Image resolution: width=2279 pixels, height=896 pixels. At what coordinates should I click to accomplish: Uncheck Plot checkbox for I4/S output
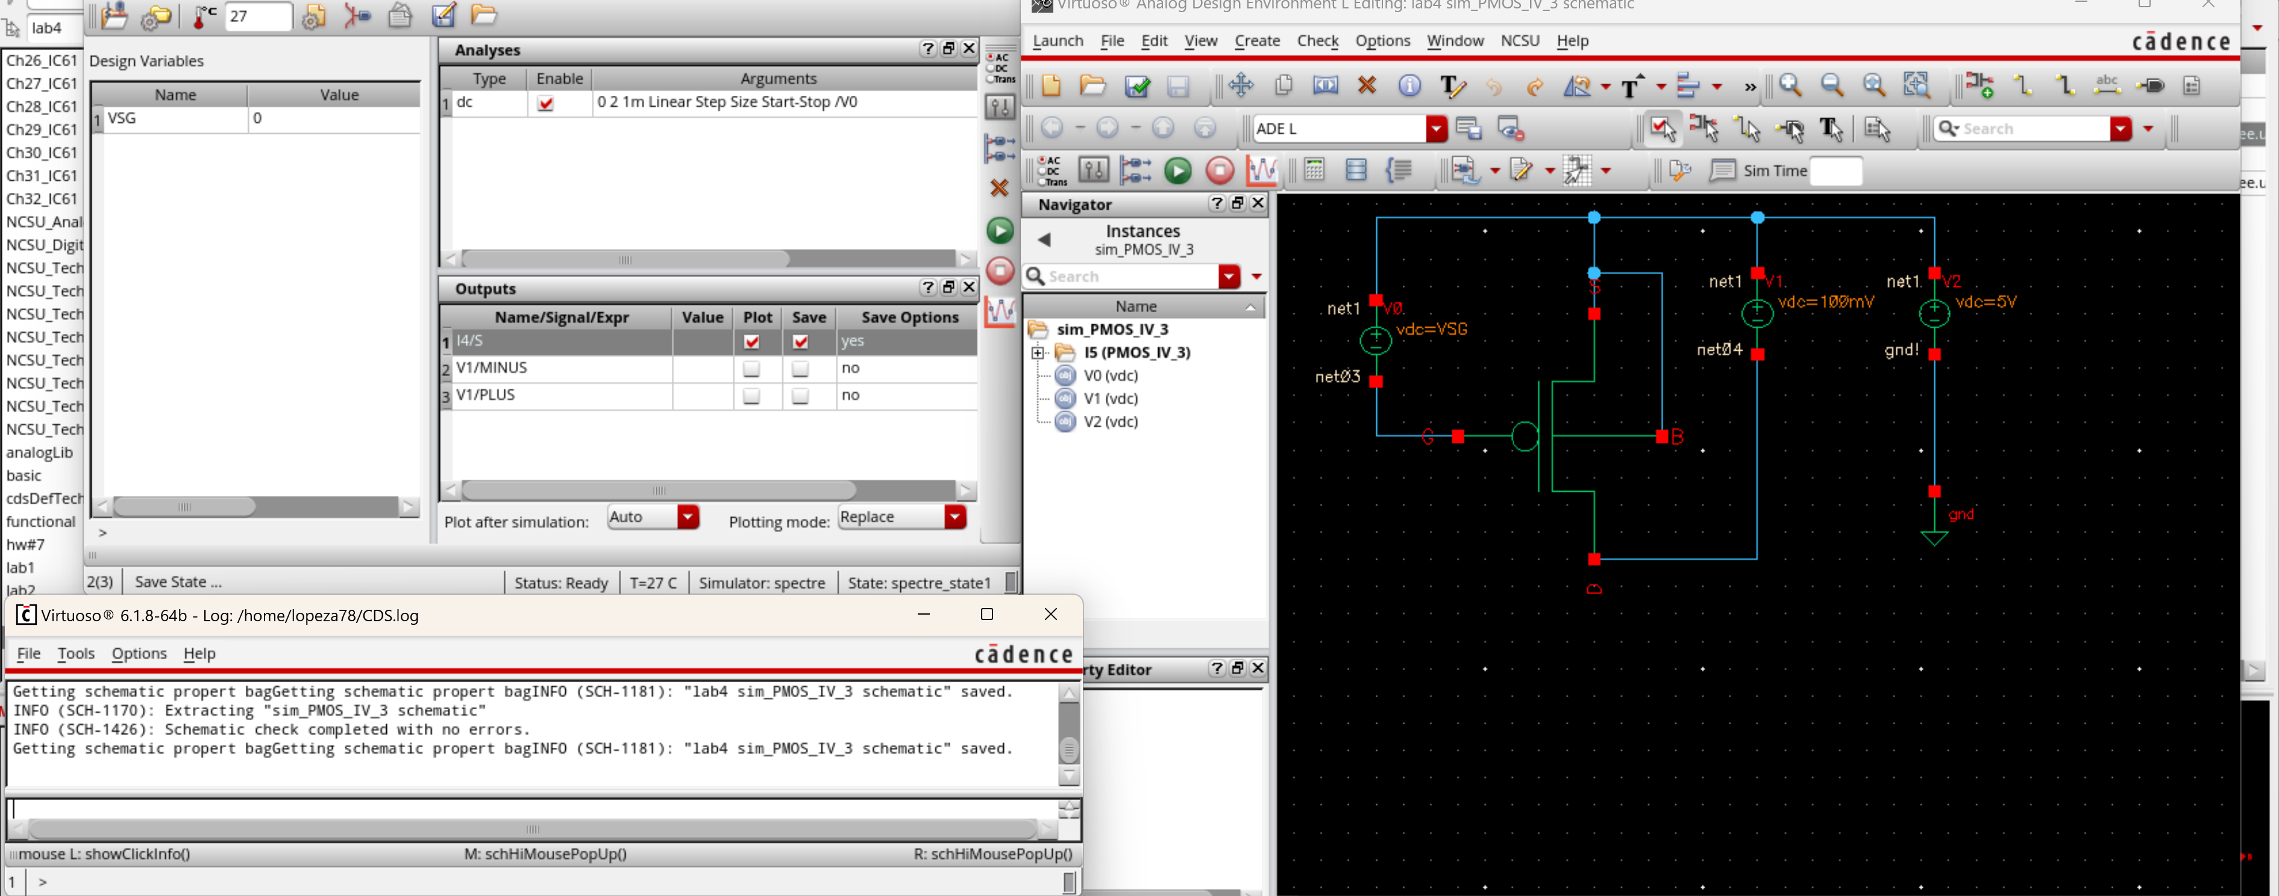click(x=751, y=342)
